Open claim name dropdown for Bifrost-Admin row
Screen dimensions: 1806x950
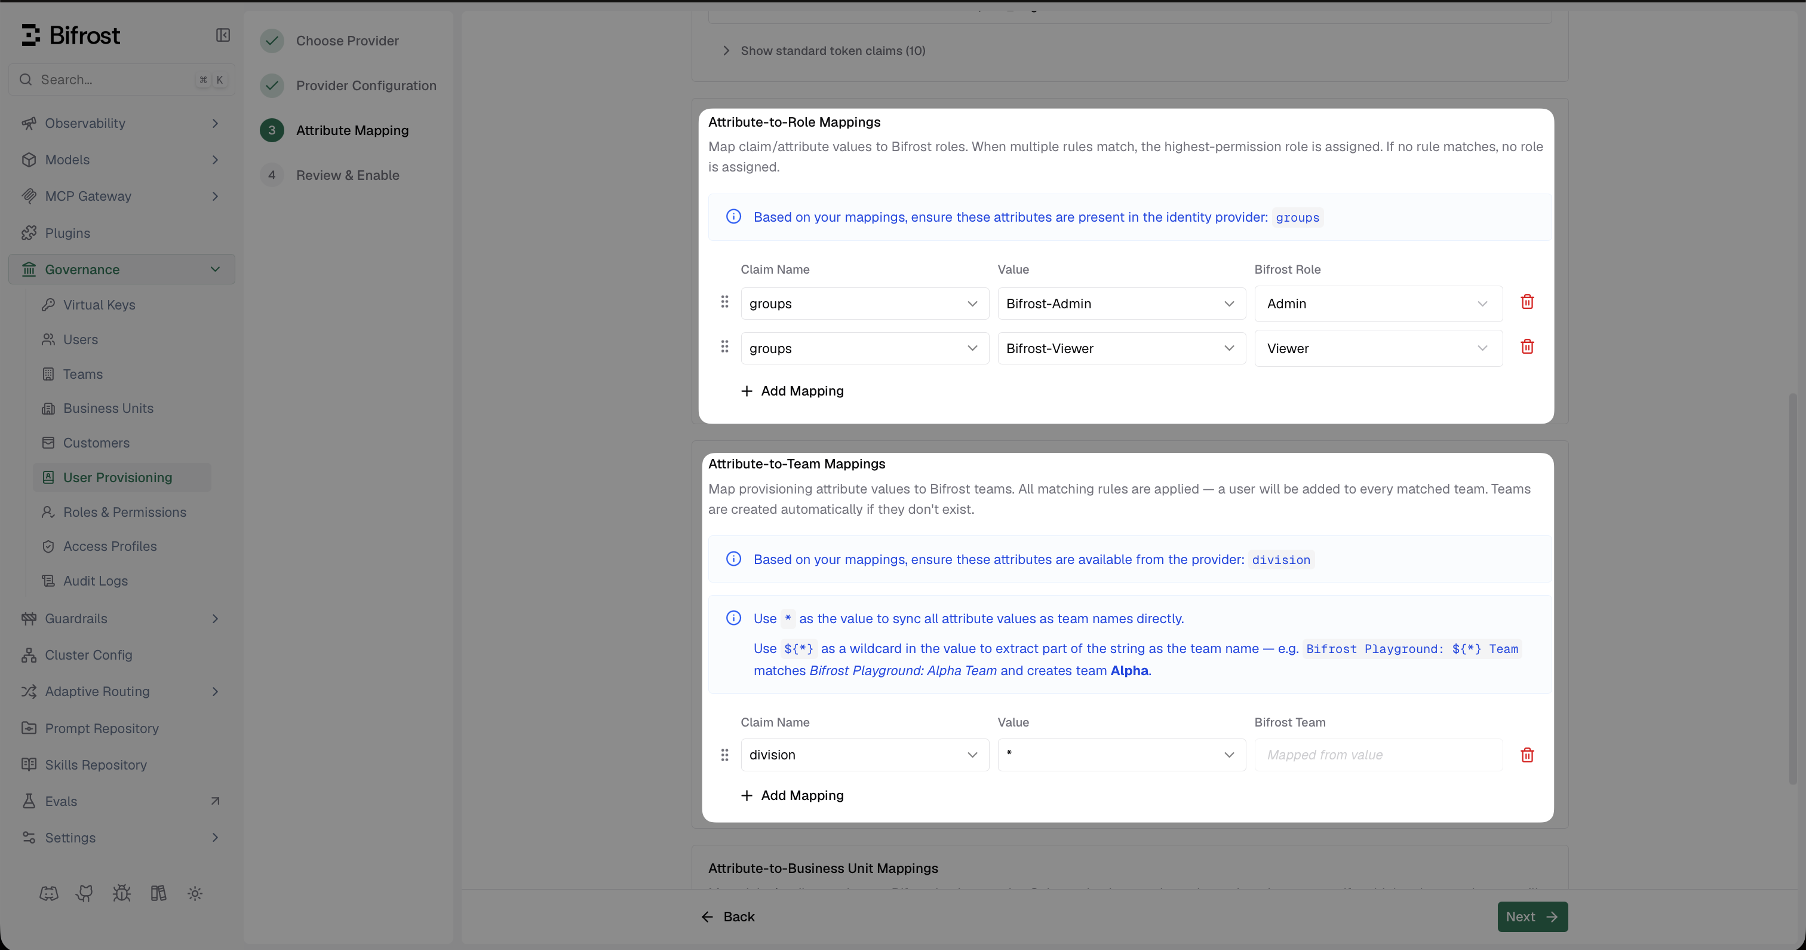coord(864,304)
